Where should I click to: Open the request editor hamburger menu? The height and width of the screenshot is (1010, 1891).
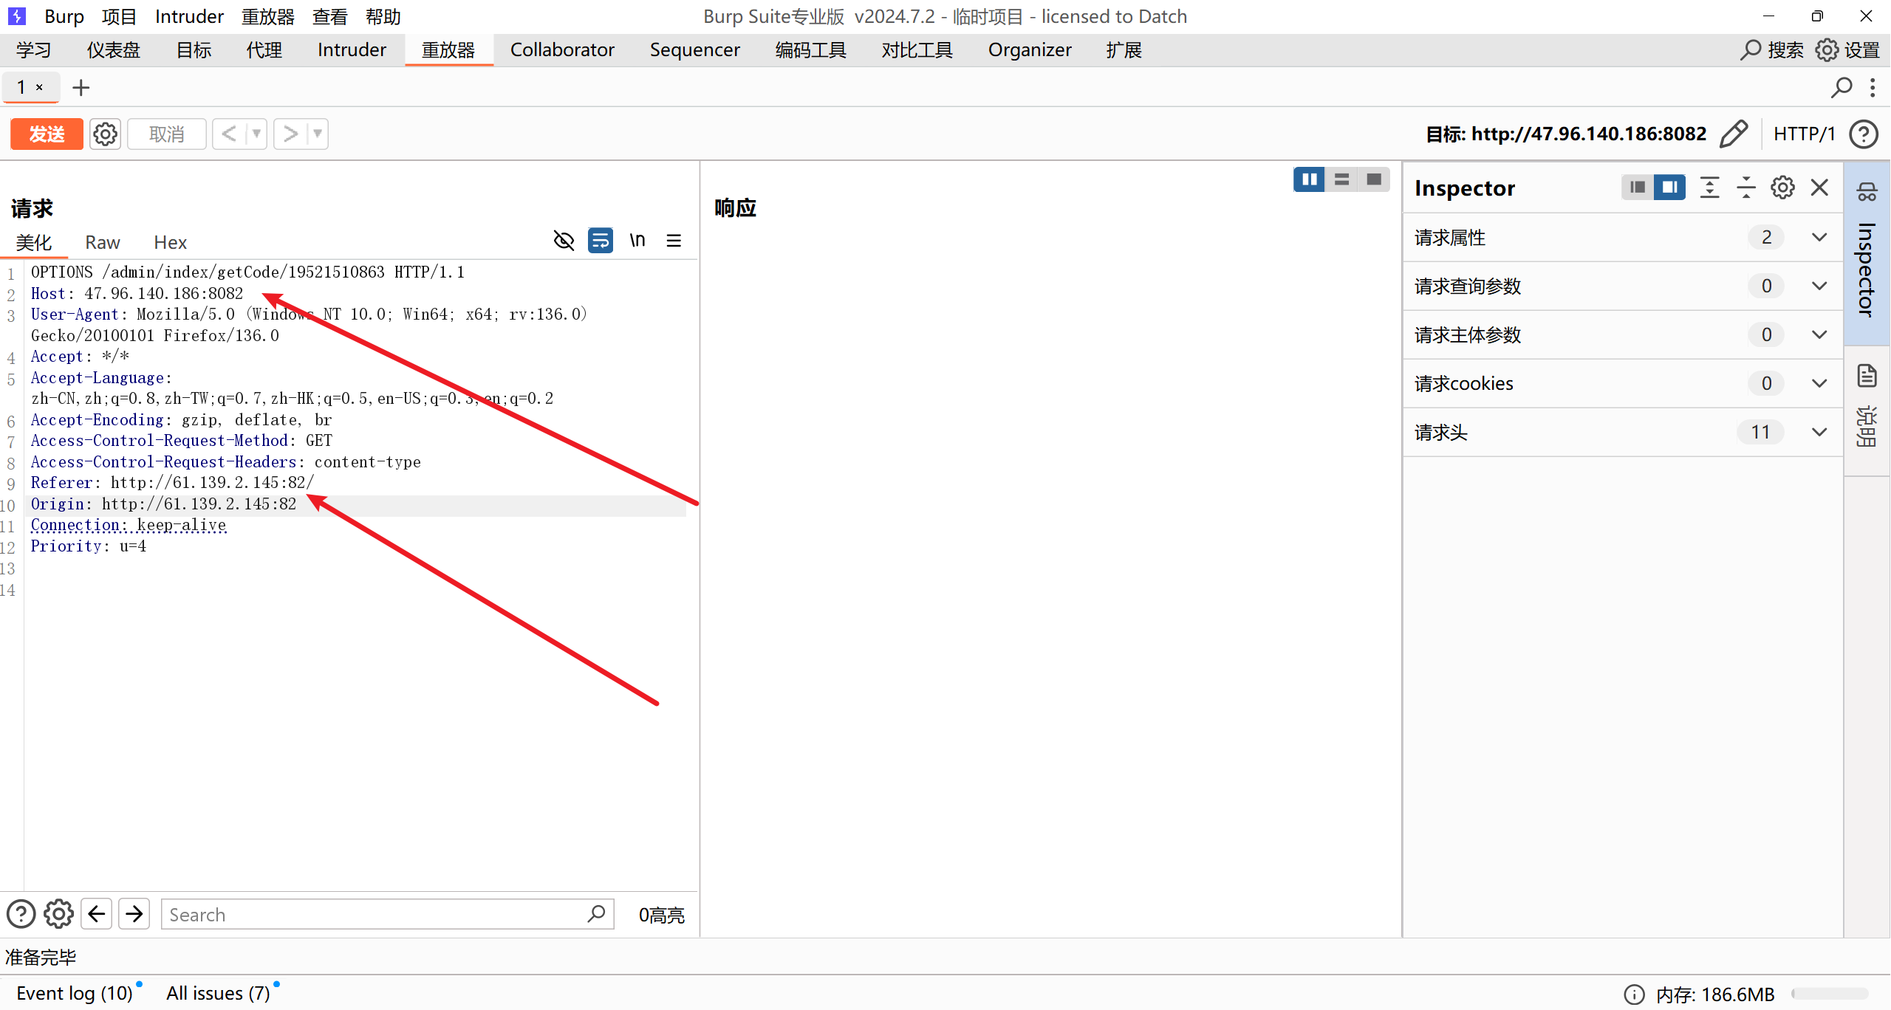674,241
